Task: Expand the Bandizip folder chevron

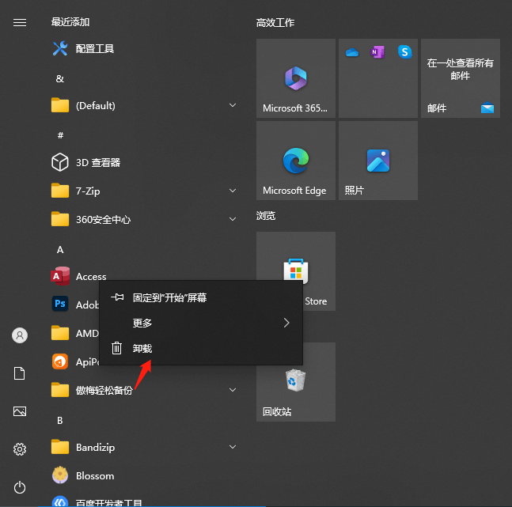Action: tap(233, 447)
